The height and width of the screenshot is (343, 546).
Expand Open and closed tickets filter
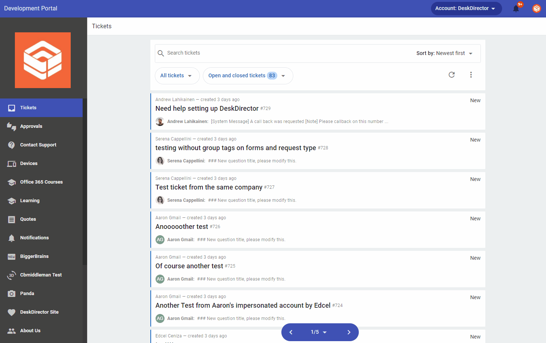tap(248, 76)
